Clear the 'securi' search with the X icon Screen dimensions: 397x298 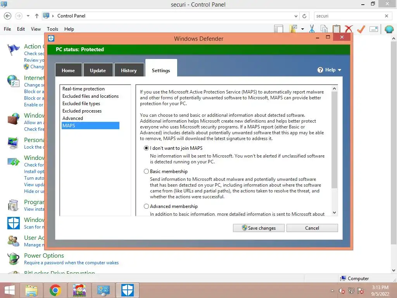387,16
